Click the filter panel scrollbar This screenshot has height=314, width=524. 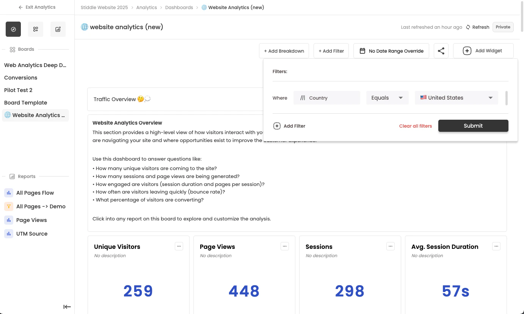[507, 98]
